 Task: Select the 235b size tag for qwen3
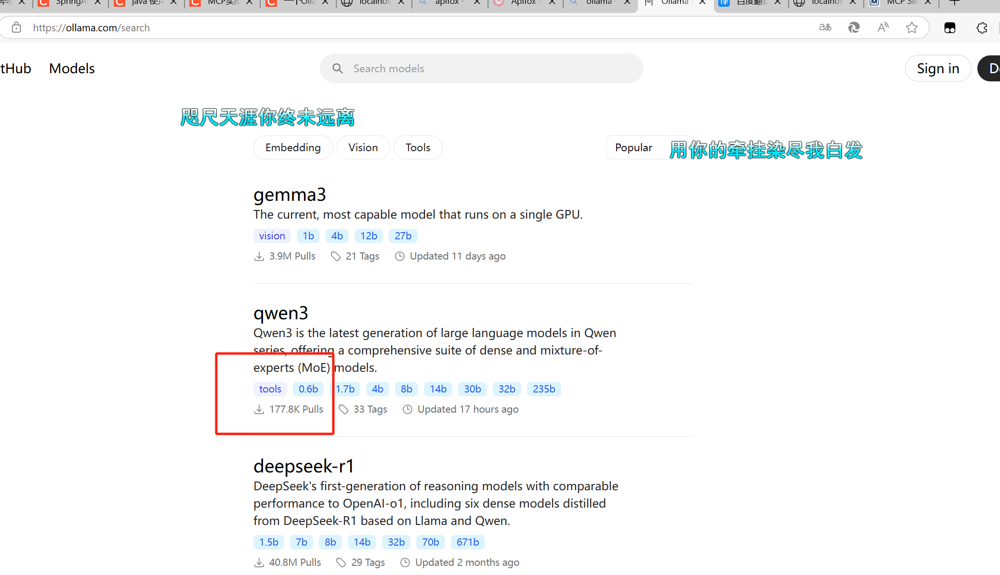[x=543, y=389]
